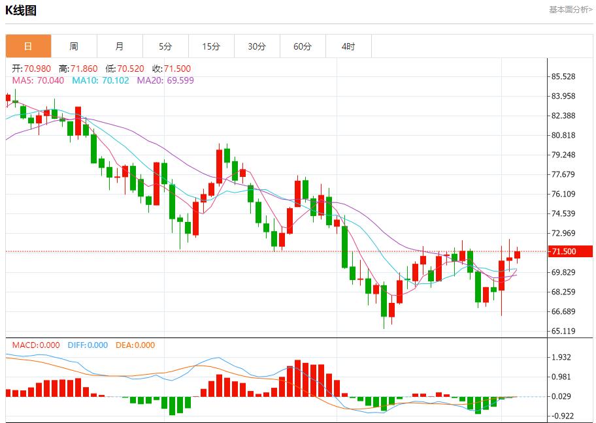596x423 pixels.
Task: Click the MA5 indicator label
Action: (x=39, y=80)
